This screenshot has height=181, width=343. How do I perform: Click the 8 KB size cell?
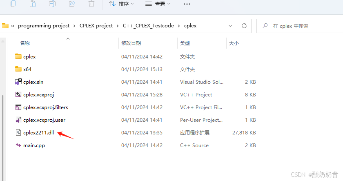(x=250, y=95)
